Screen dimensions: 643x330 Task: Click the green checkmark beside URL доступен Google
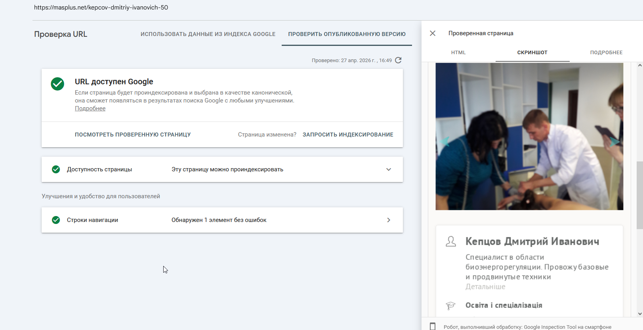57,84
